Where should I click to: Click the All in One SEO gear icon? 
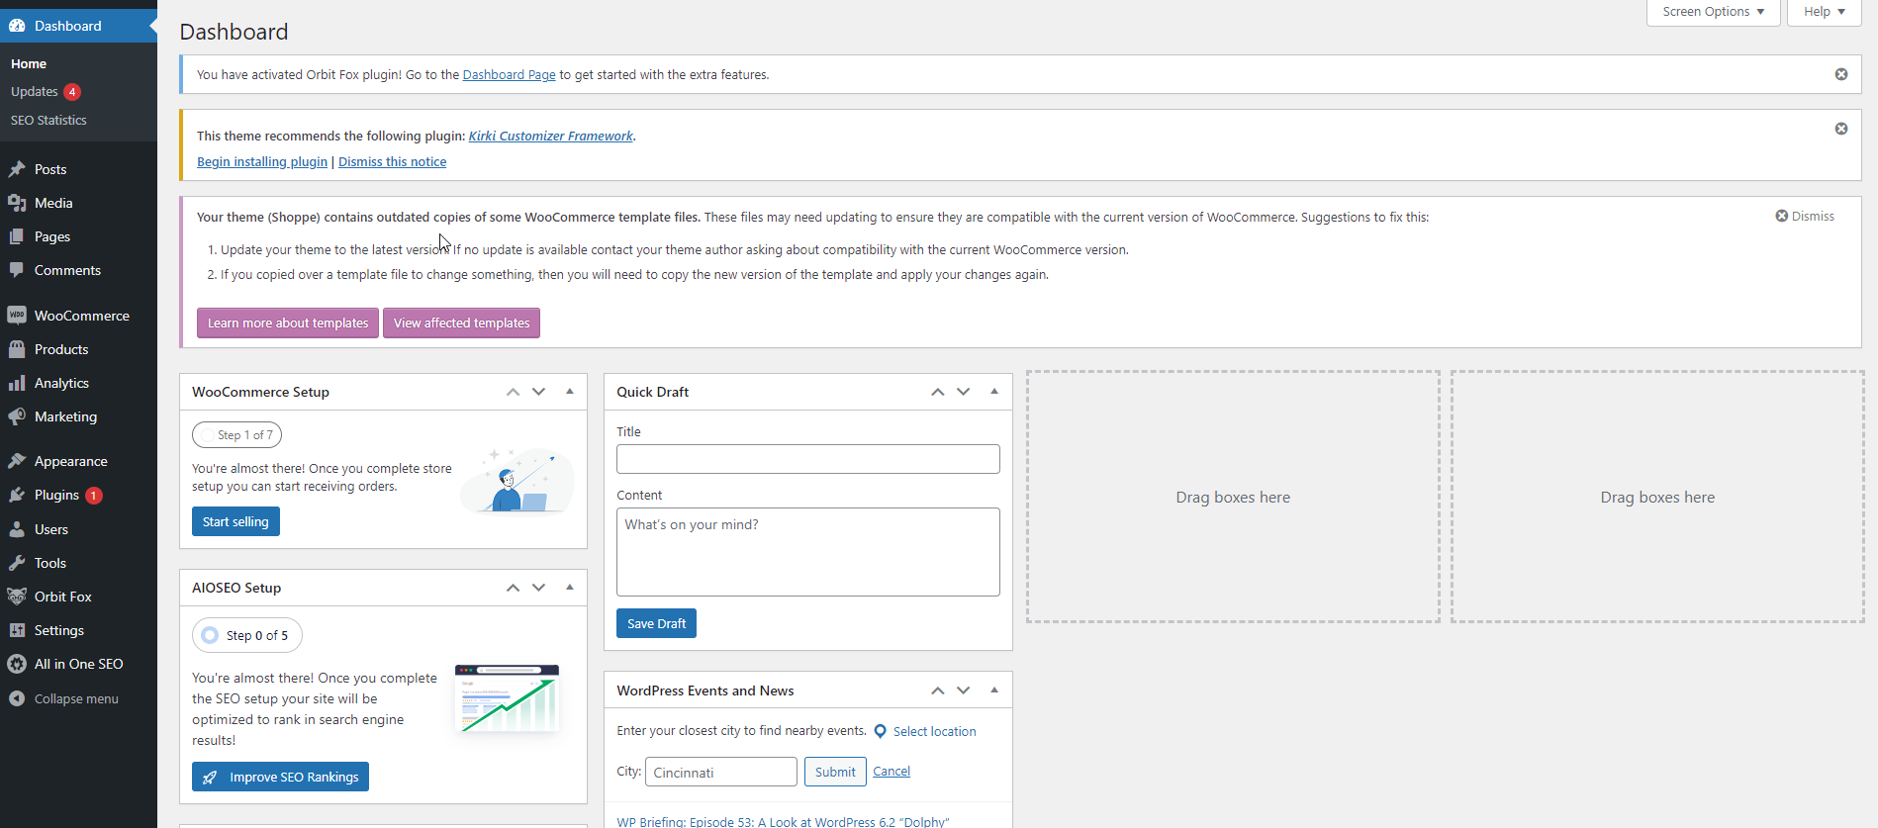point(17,664)
